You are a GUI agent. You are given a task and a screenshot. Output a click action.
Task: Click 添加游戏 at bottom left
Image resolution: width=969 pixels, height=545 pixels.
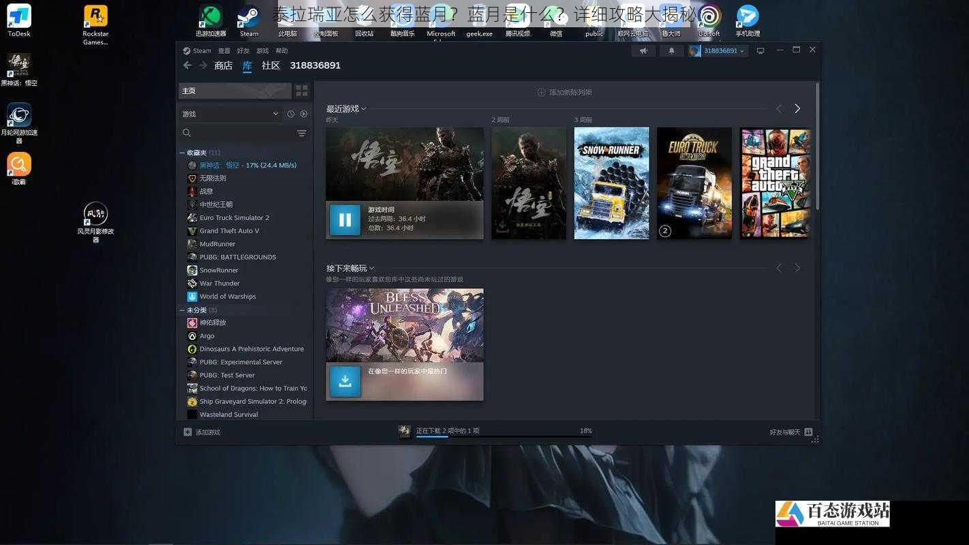point(202,432)
